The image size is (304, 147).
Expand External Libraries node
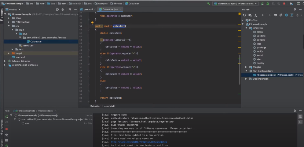[5, 61]
